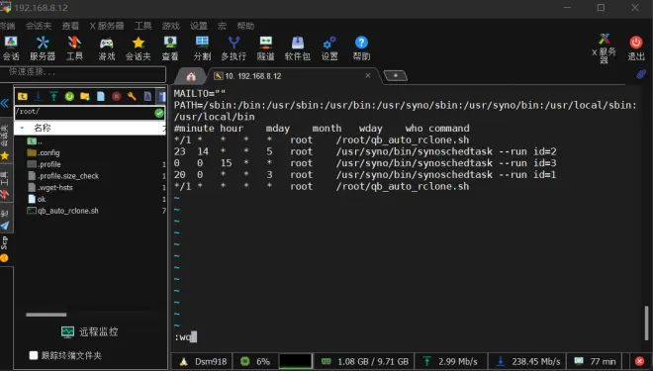
Task: Confirm the /root/ path with green check
Action: 159,113
